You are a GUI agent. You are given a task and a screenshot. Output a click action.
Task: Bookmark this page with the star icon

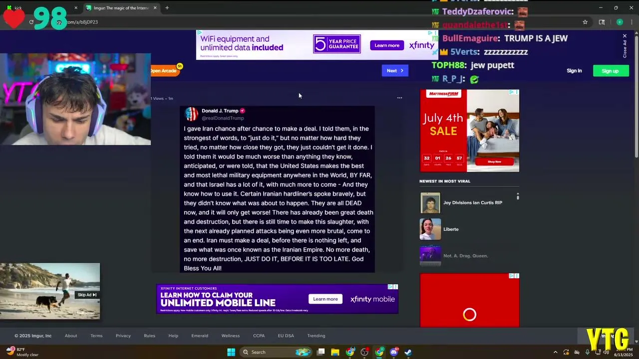[585, 22]
